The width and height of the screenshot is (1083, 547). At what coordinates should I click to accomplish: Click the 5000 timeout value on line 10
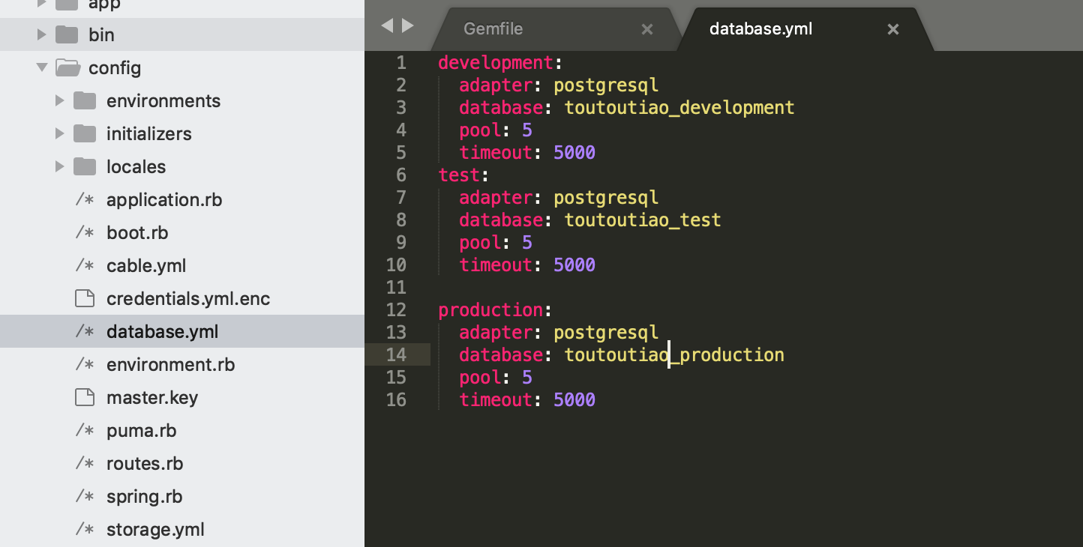(574, 265)
